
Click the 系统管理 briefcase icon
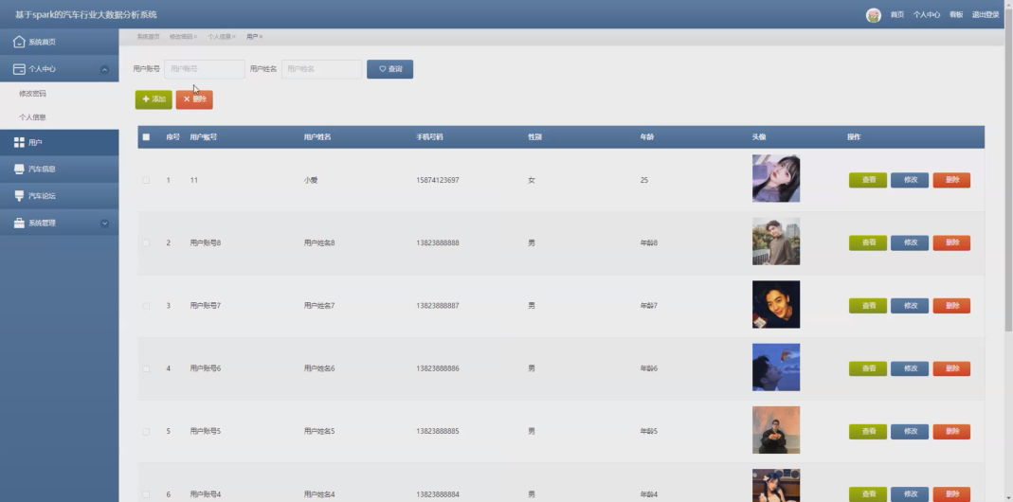[x=19, y=223]
